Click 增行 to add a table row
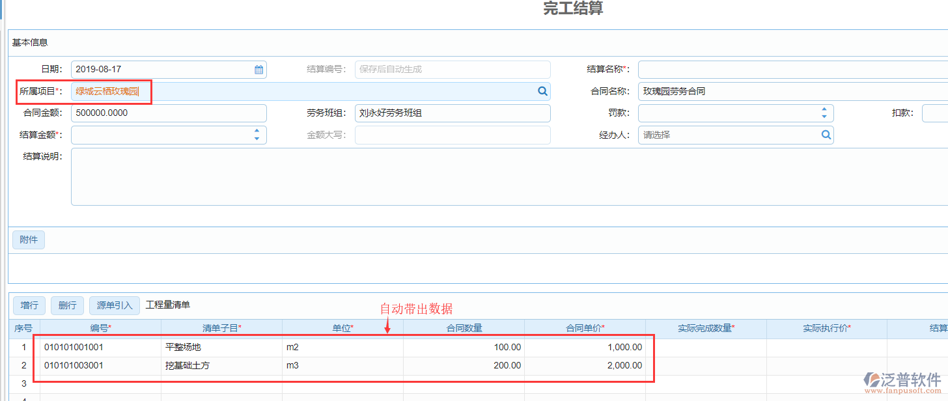 pos(29,305)
